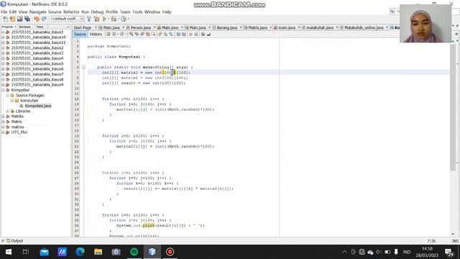Open Microsoft Edge from taskbar
The image size is (460, 259).
point(80,252)
